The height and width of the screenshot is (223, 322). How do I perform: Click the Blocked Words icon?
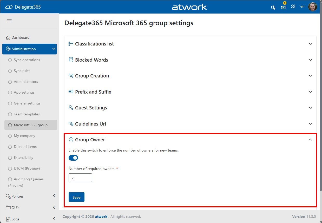[71, 60]
